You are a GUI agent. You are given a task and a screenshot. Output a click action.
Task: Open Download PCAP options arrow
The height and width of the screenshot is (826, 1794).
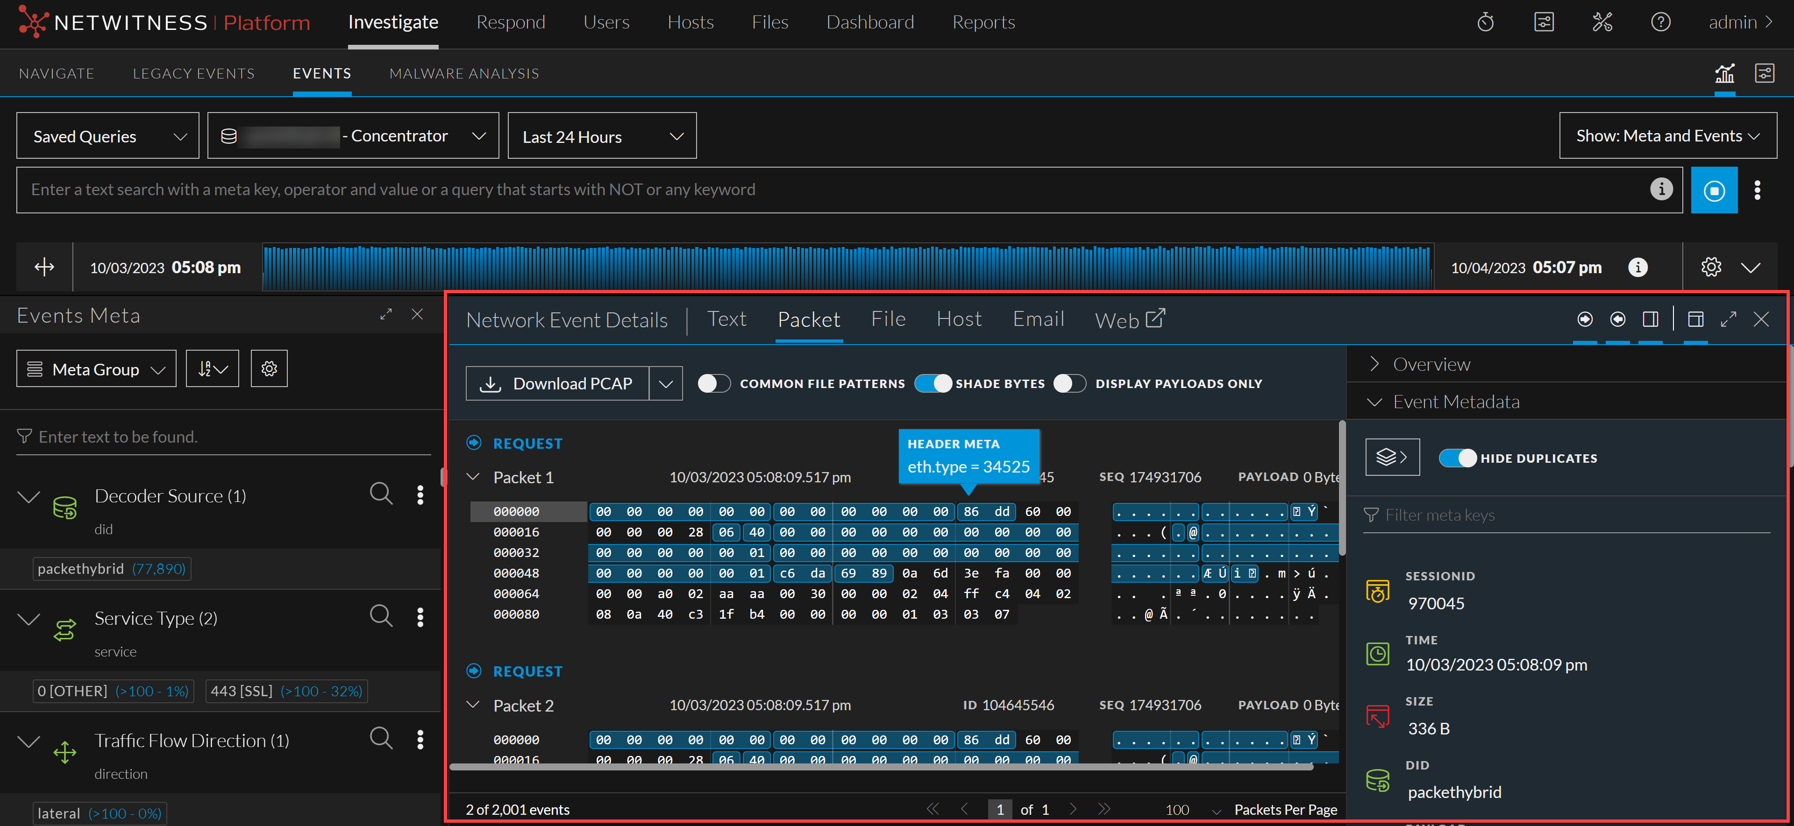coord(666,383)
